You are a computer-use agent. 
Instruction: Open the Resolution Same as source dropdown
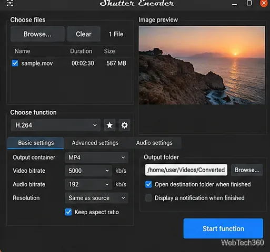96,198
